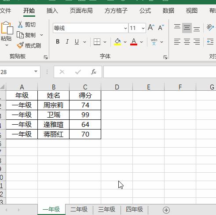Select the cell containing 蒋丽红
The width and height of the screenshot is (216, 215).
tap(54, 134)
